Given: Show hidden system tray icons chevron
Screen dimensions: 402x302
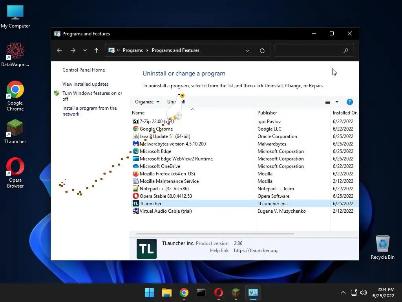Looking at the screenshot, I should click(343, 293).
